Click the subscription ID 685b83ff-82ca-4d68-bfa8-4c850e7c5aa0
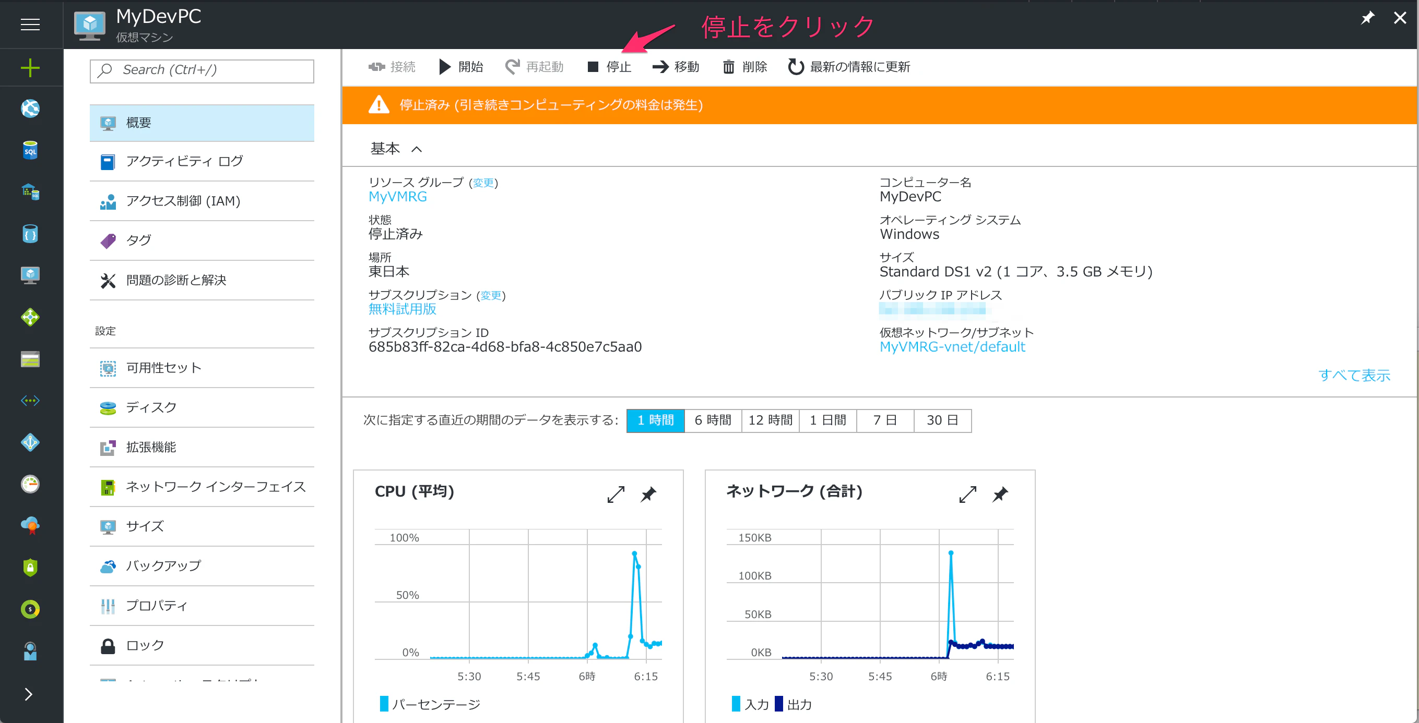1419x723 pixels. click(505, 347)
